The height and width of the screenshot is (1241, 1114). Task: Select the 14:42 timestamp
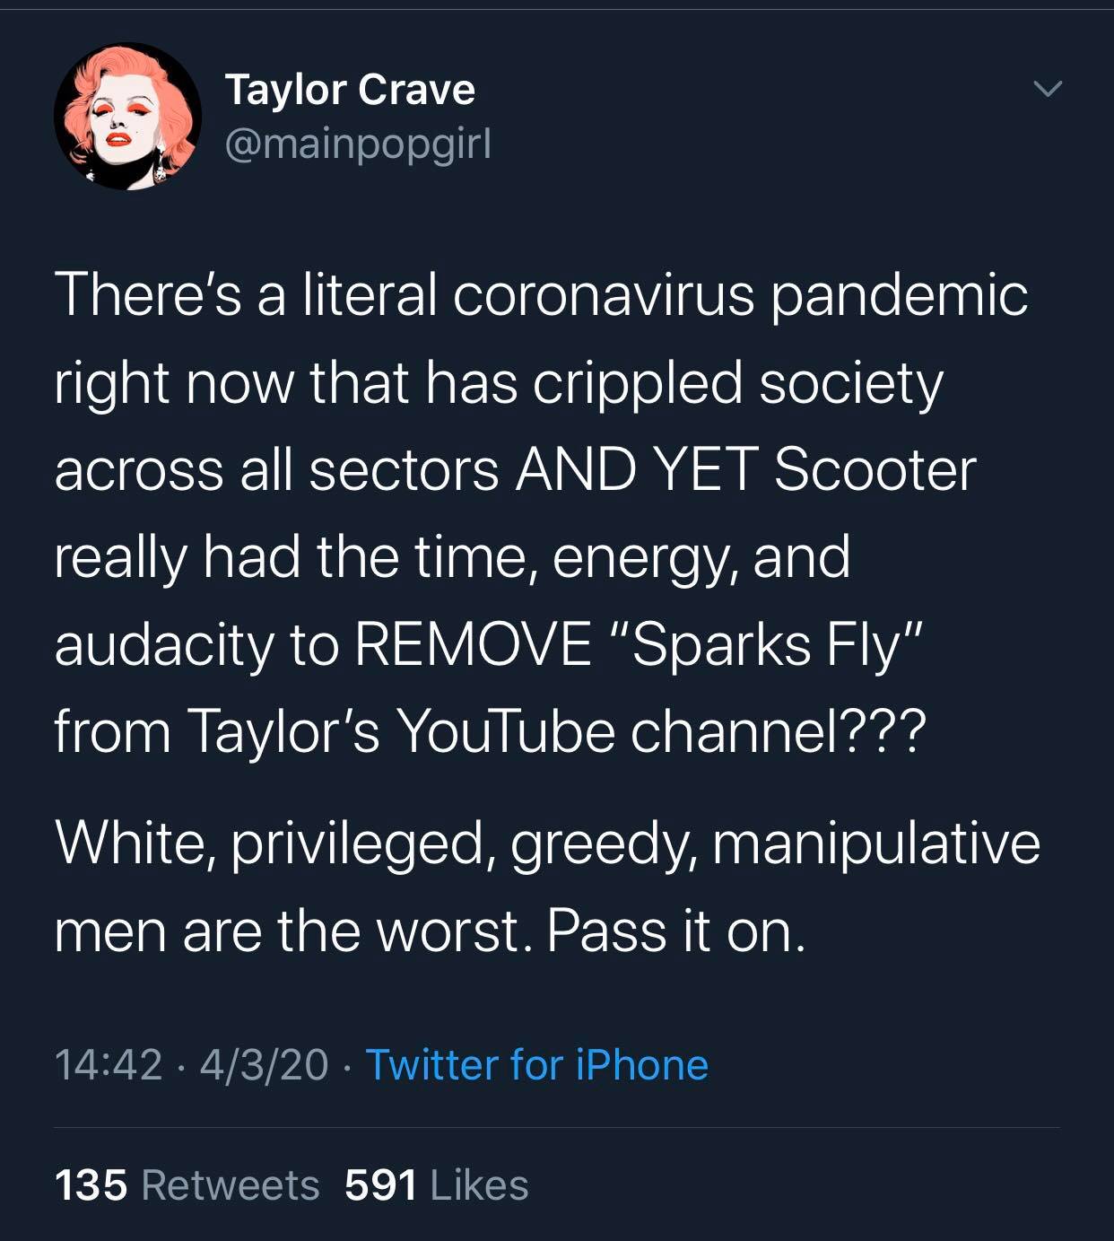[x=109, y=1065]
